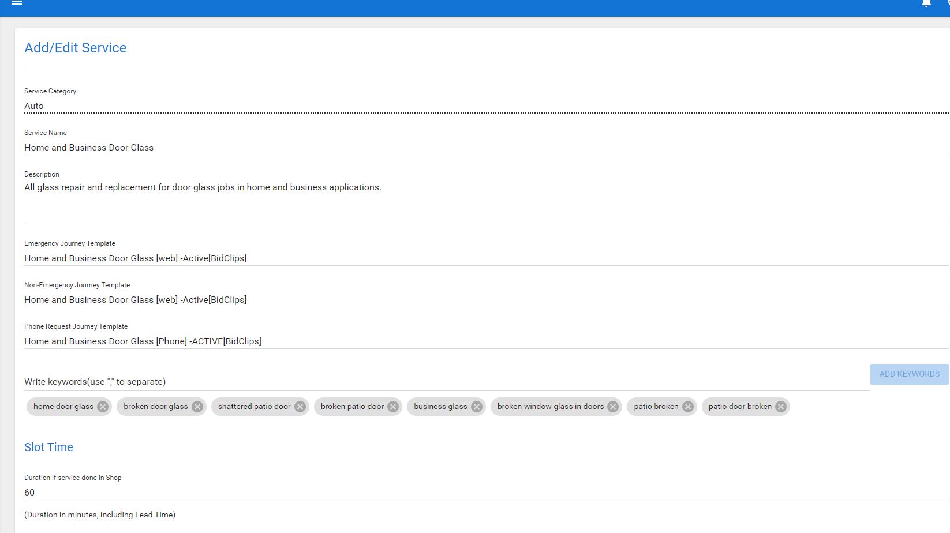Viewport: 950px width, 533px height.
Task: Click into the Description text area
Action: pyautogui.click(x=486, y=202)
